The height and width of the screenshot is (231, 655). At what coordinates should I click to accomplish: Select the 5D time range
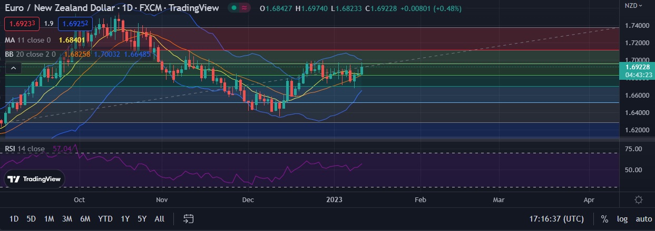click(31, 218)
